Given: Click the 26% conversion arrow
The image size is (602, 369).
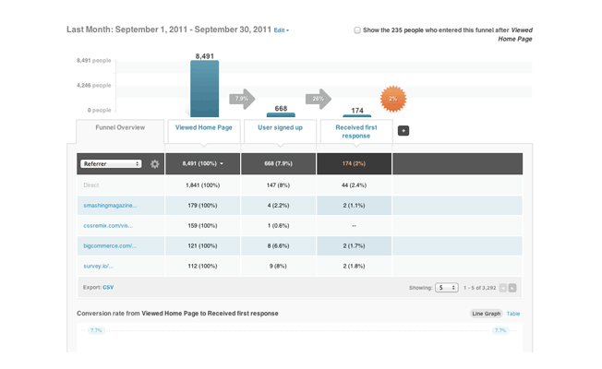Looking at the screenshot, I should 319,99.
